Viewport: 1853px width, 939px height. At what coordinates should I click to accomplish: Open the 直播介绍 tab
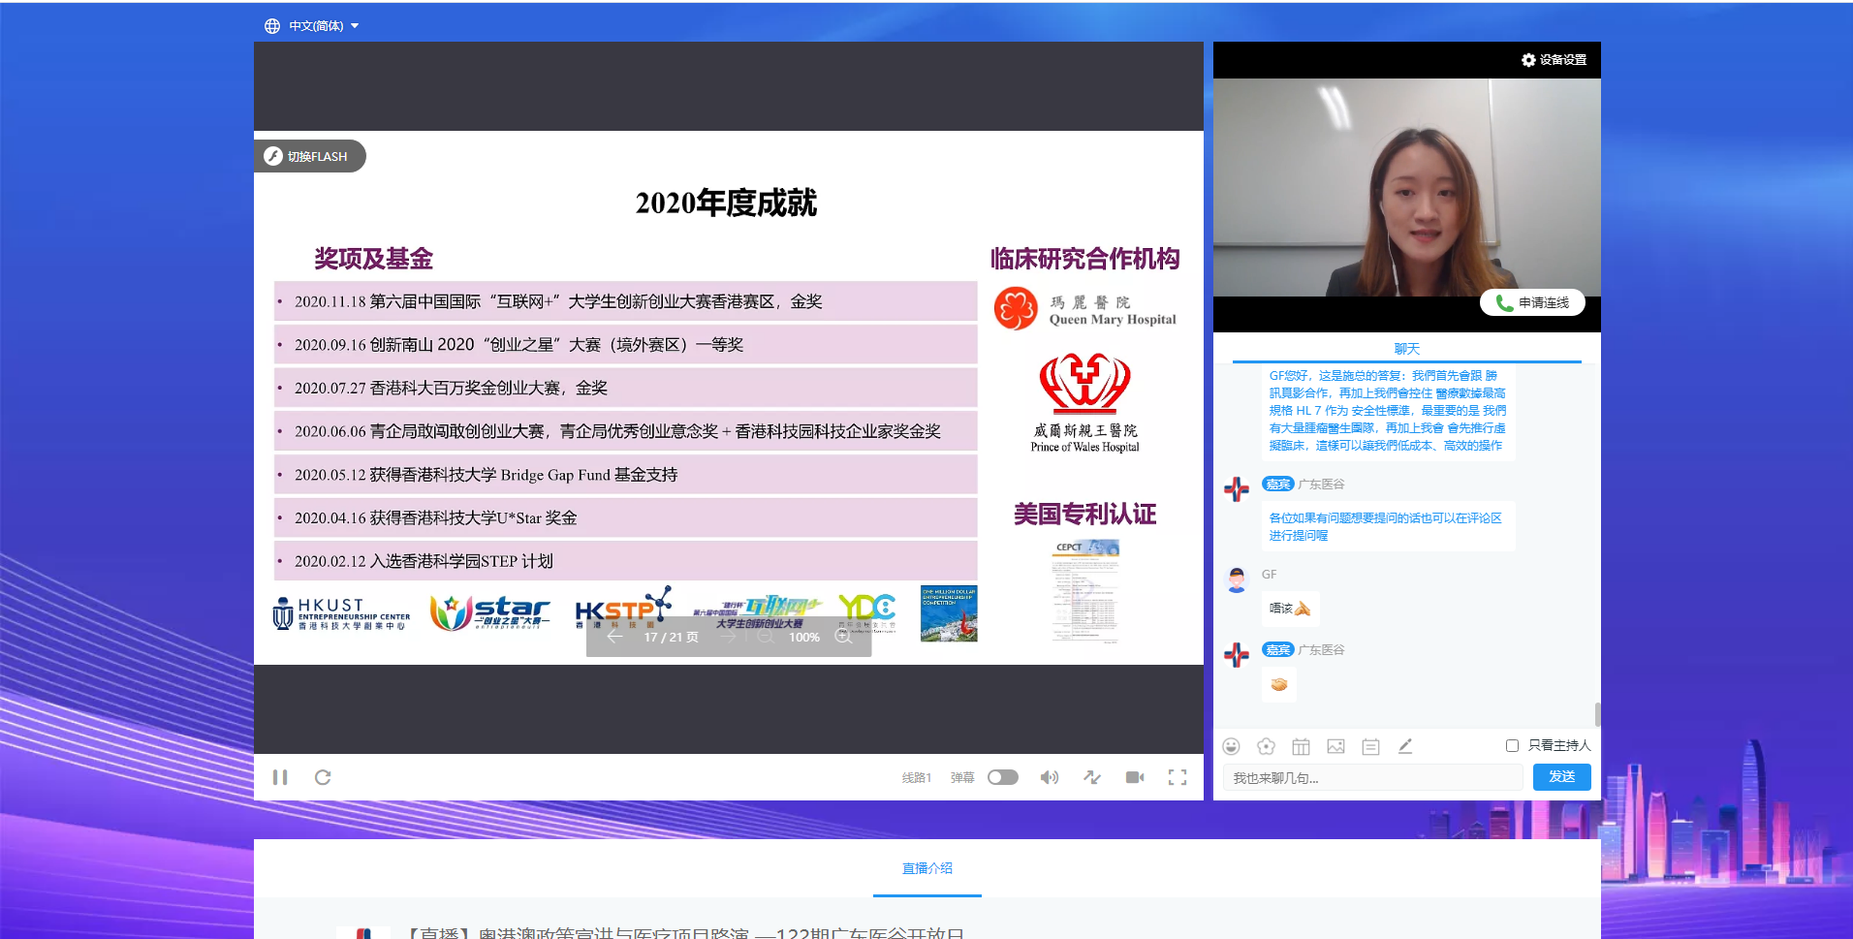(x=926, y=868)
